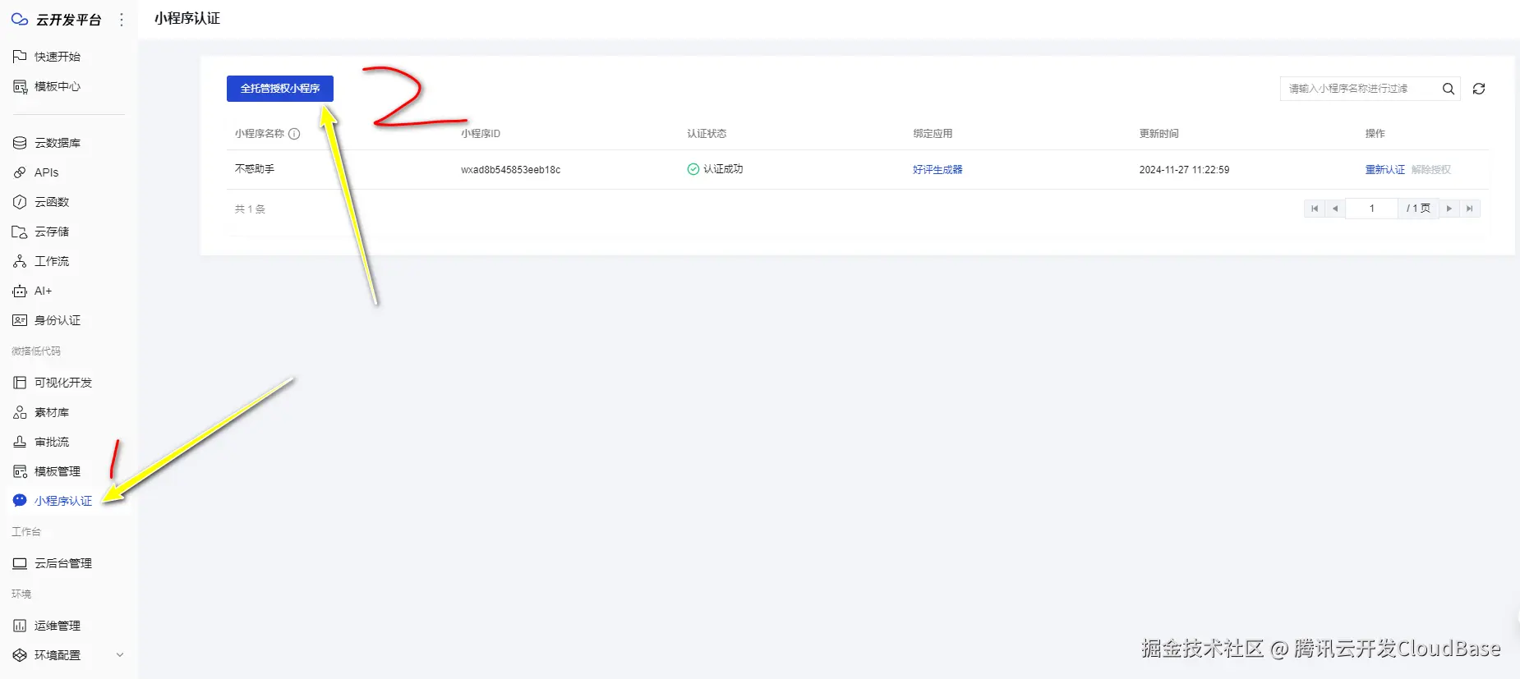The image size is (1520, 679).
Task: Click the 小程序认证 chat bubble icon
Action: click(x=20, y=500)
